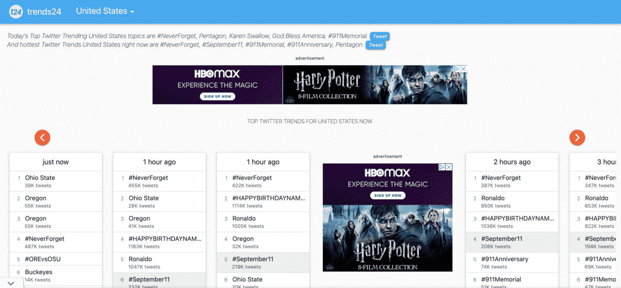Click the Tweet button after Pentagon hottest trends
621x288 pixels.
click(376, 45)
